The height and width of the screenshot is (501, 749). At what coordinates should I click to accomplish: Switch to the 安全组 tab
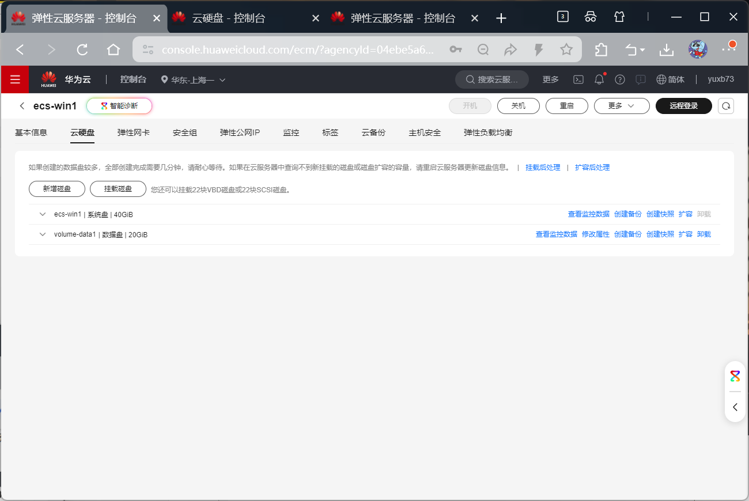coord(185,132)
